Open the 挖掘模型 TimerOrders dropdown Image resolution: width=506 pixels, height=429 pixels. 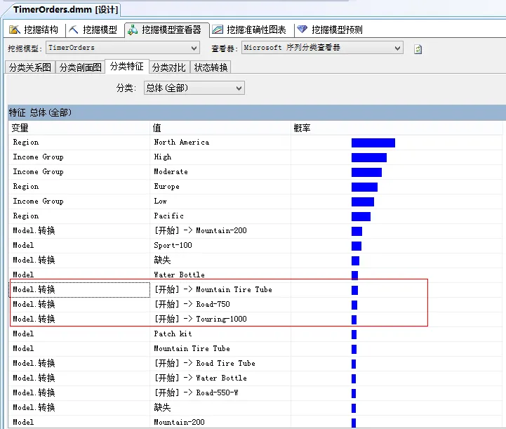click(x=123, y=48)
